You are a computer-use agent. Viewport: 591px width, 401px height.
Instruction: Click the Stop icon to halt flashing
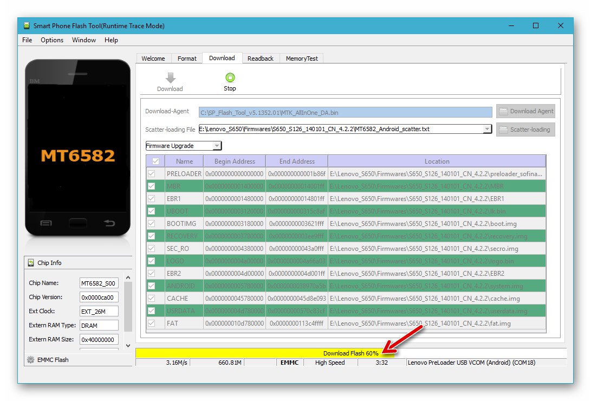tap(230, 79)
